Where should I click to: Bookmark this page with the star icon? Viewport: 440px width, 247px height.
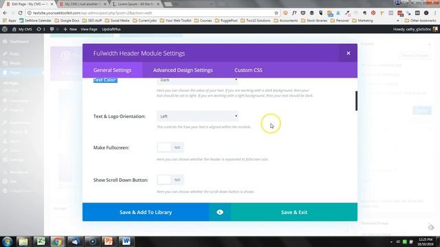[x=276, y=13]
